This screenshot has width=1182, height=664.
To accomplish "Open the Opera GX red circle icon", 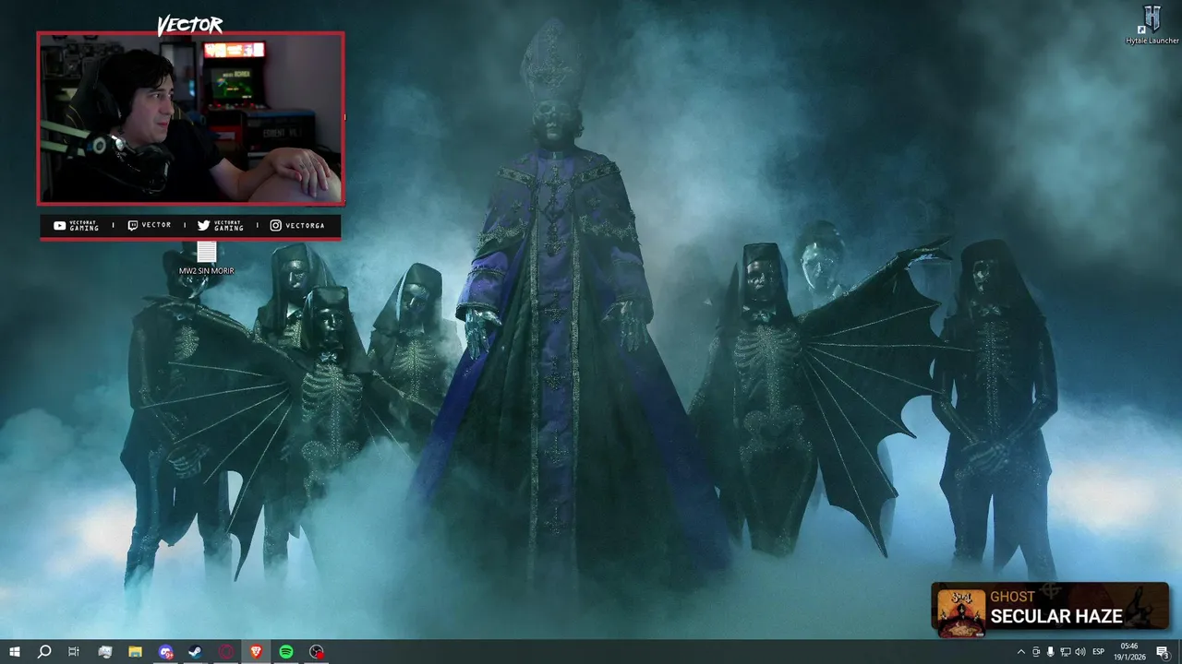I will click(x=226, y=652).
